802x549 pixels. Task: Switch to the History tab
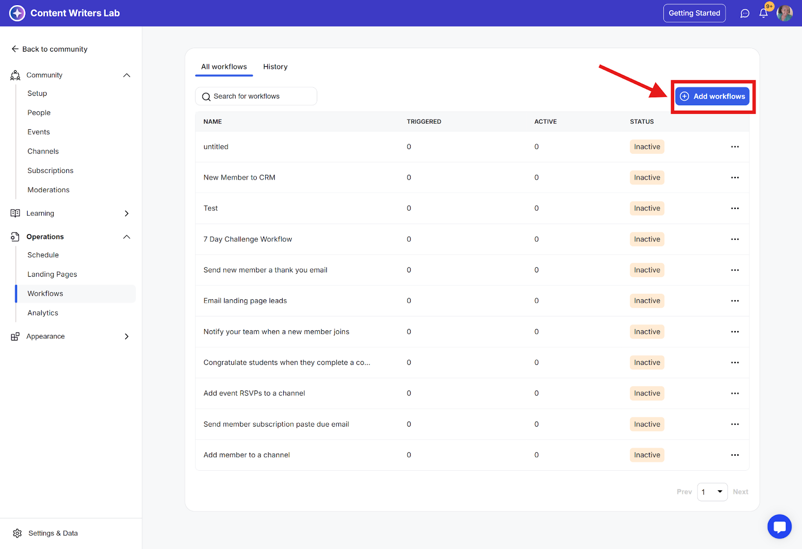pos(275,67)
